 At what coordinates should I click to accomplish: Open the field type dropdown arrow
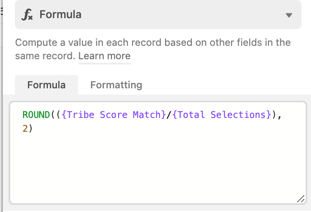289,15
